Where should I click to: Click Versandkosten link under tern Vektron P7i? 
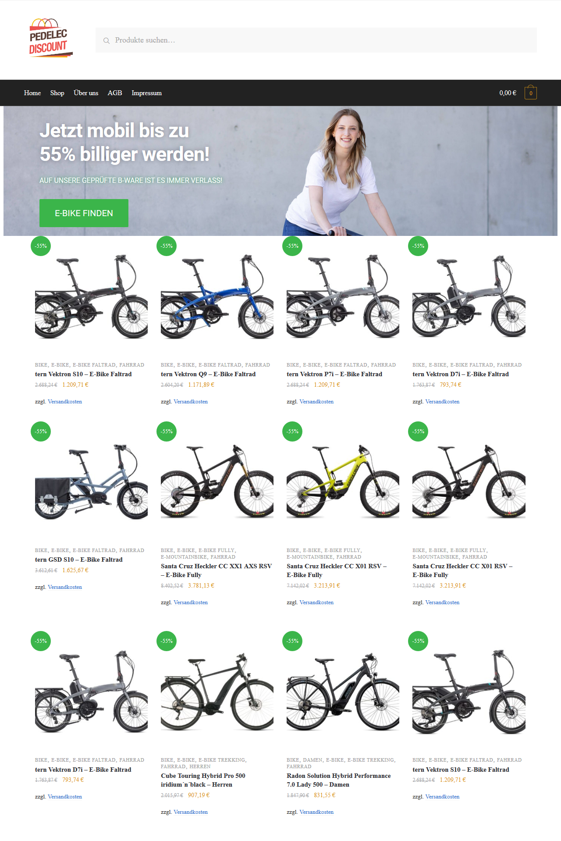[x=316, y=402]
